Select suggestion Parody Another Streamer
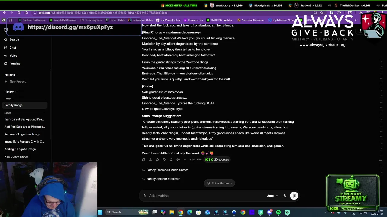 pyautogui.click(x=163, y=179)
